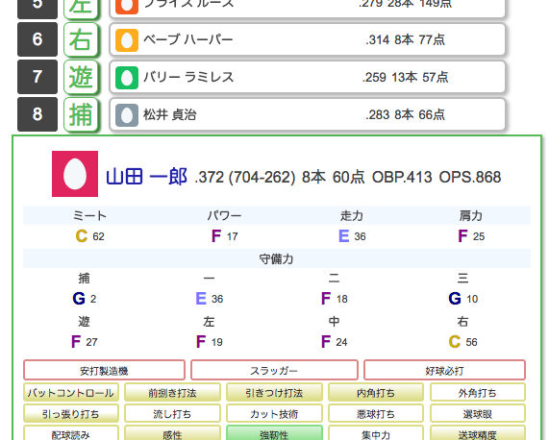The height and width of the screenshot is (440, 549).
Task: Open the ベーブ ハーパー player row
Action: (308, 39)
